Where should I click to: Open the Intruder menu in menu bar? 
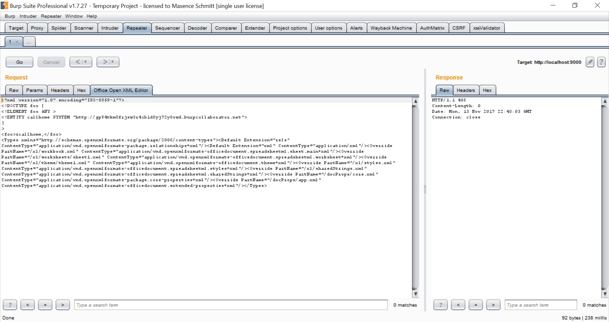28,16
